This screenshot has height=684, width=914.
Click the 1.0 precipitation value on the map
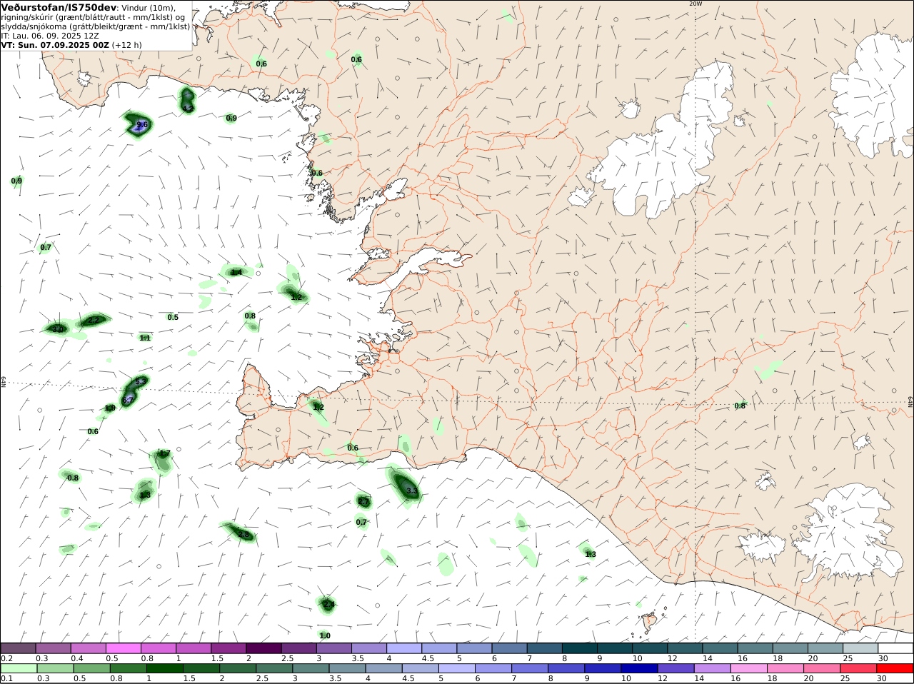tap(325, 635)
